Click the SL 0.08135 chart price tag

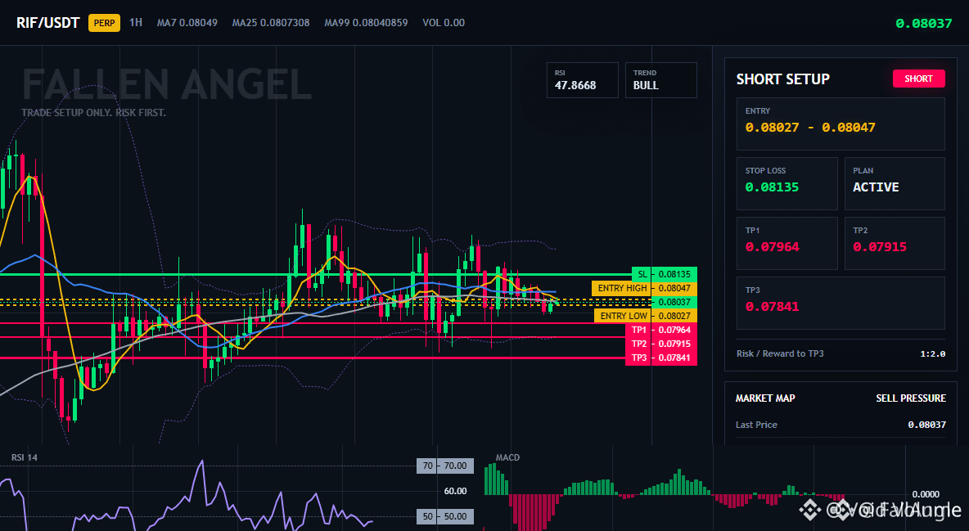[x=665, y=274]
